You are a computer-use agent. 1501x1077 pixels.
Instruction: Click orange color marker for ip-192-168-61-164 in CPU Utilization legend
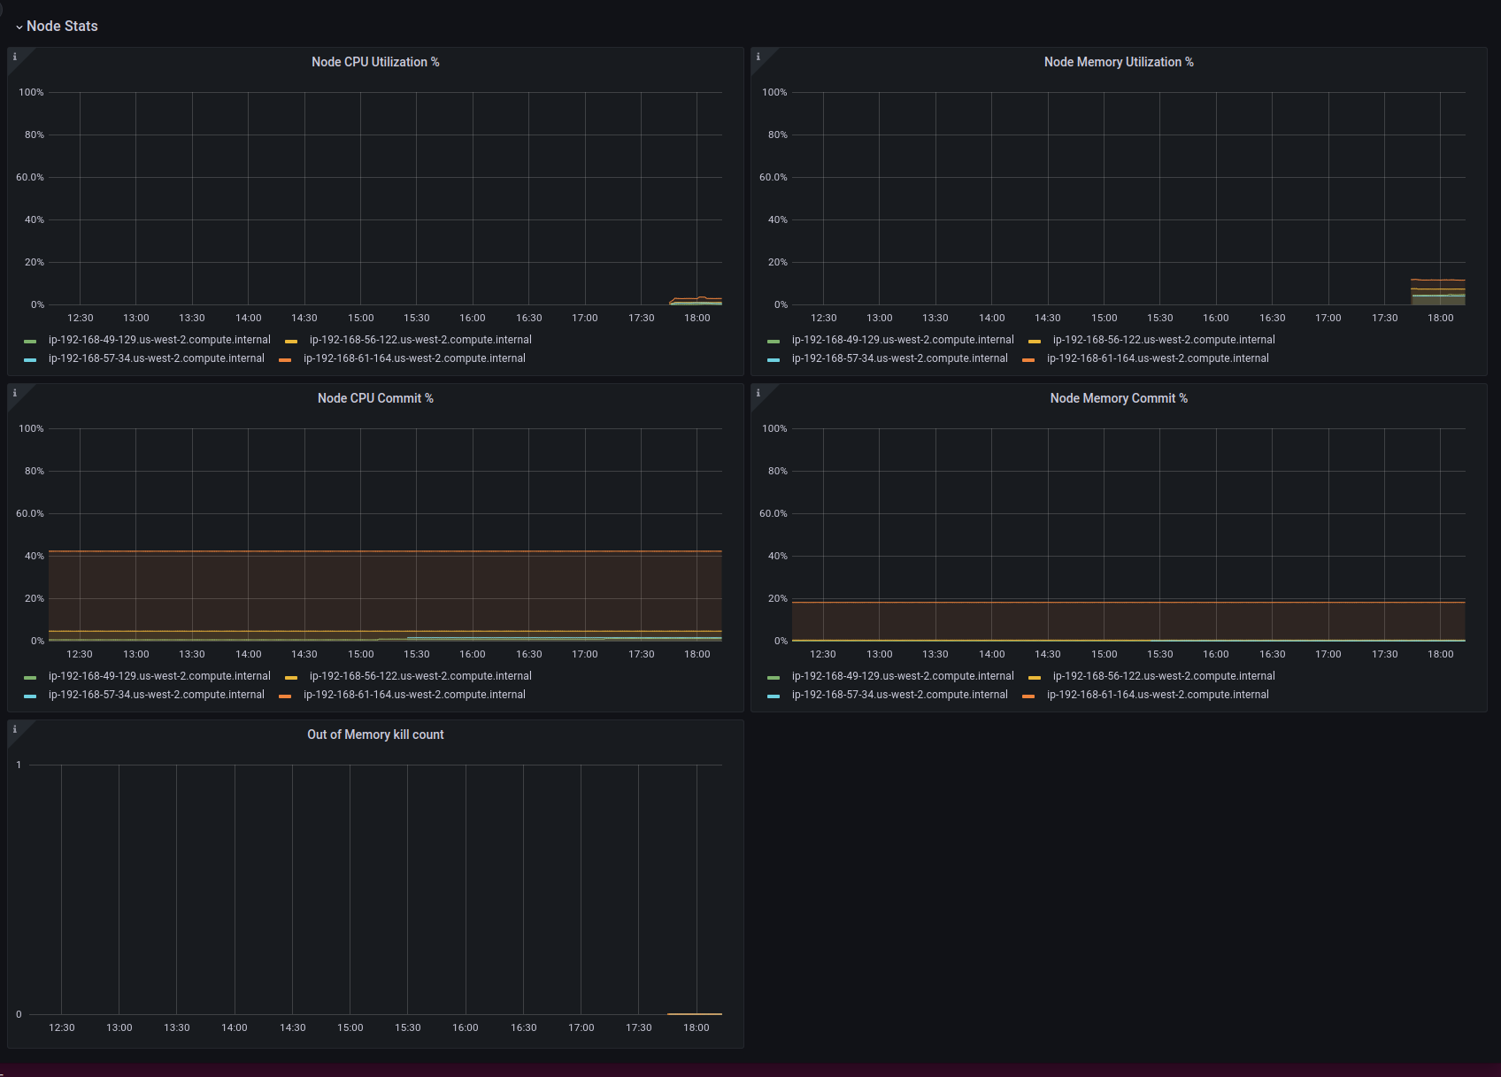(x=285, y=358)
